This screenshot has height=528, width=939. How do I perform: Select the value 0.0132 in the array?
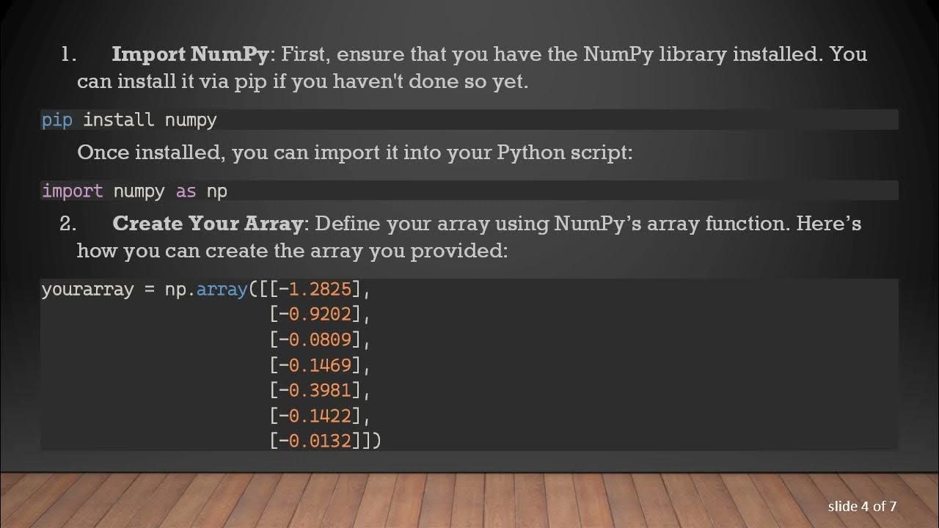tap(320, 441)
